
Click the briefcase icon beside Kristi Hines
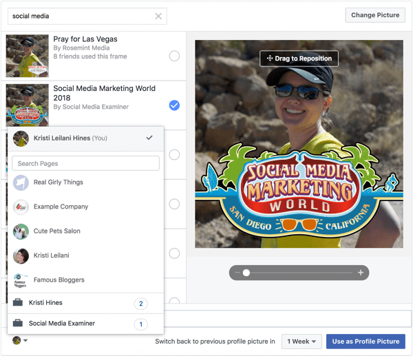(18, 302)
